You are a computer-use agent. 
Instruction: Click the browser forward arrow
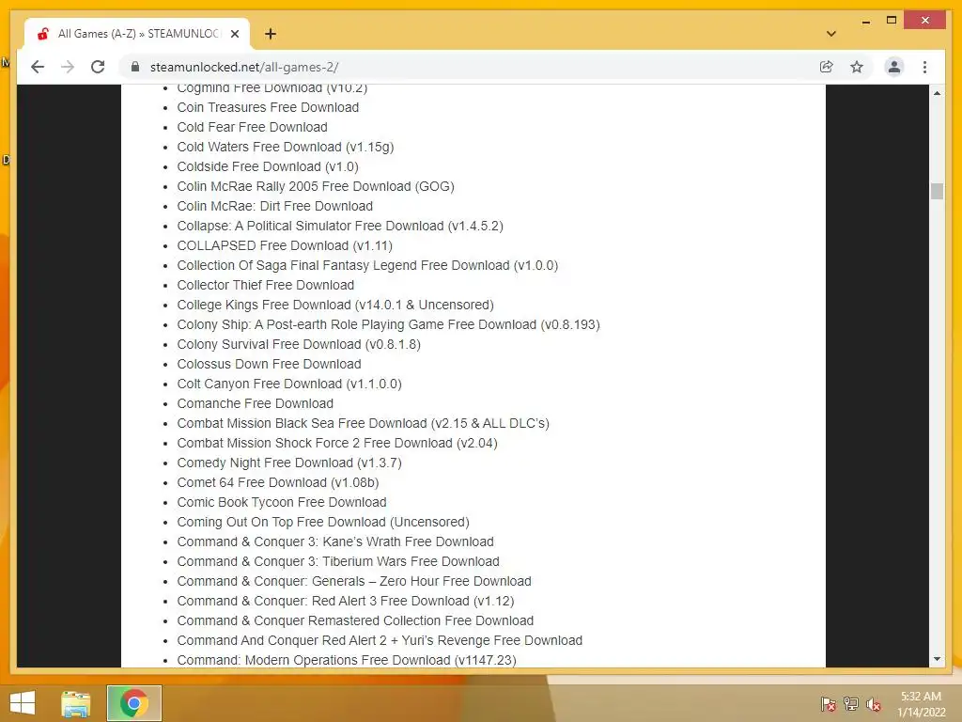coord(68,67)
